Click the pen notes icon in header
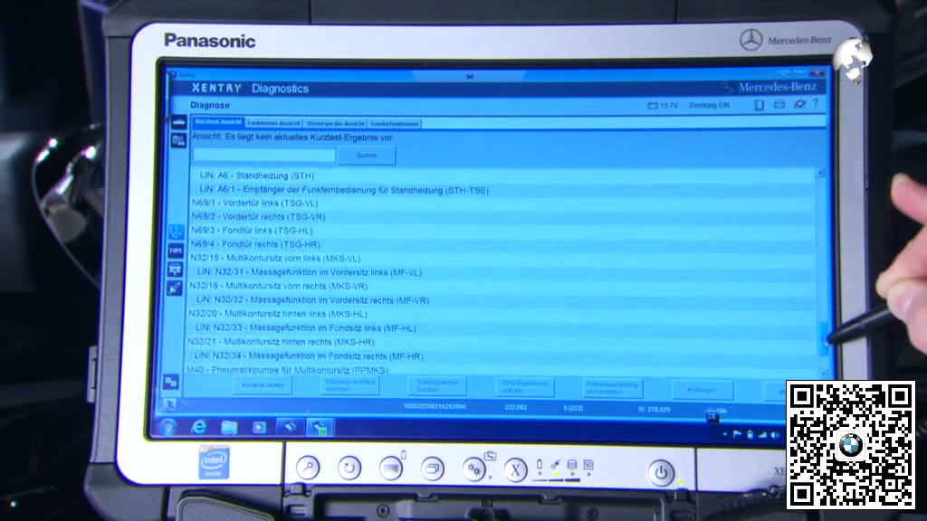Viewport: 927px width, 521px height. (x=799, y=104)
